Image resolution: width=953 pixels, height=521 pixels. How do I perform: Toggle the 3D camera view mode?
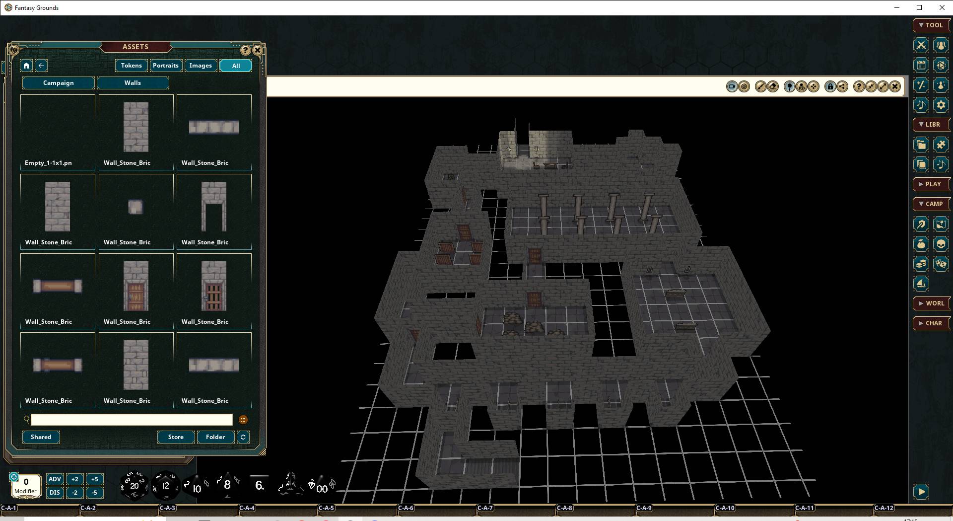[x=732, y=86]
